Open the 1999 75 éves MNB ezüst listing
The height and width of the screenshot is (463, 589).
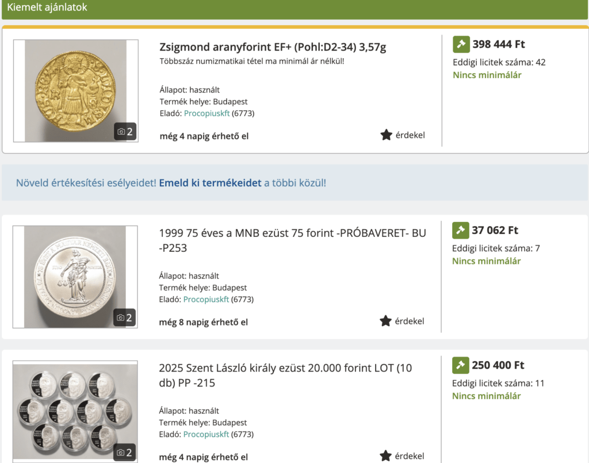point(292,240)
